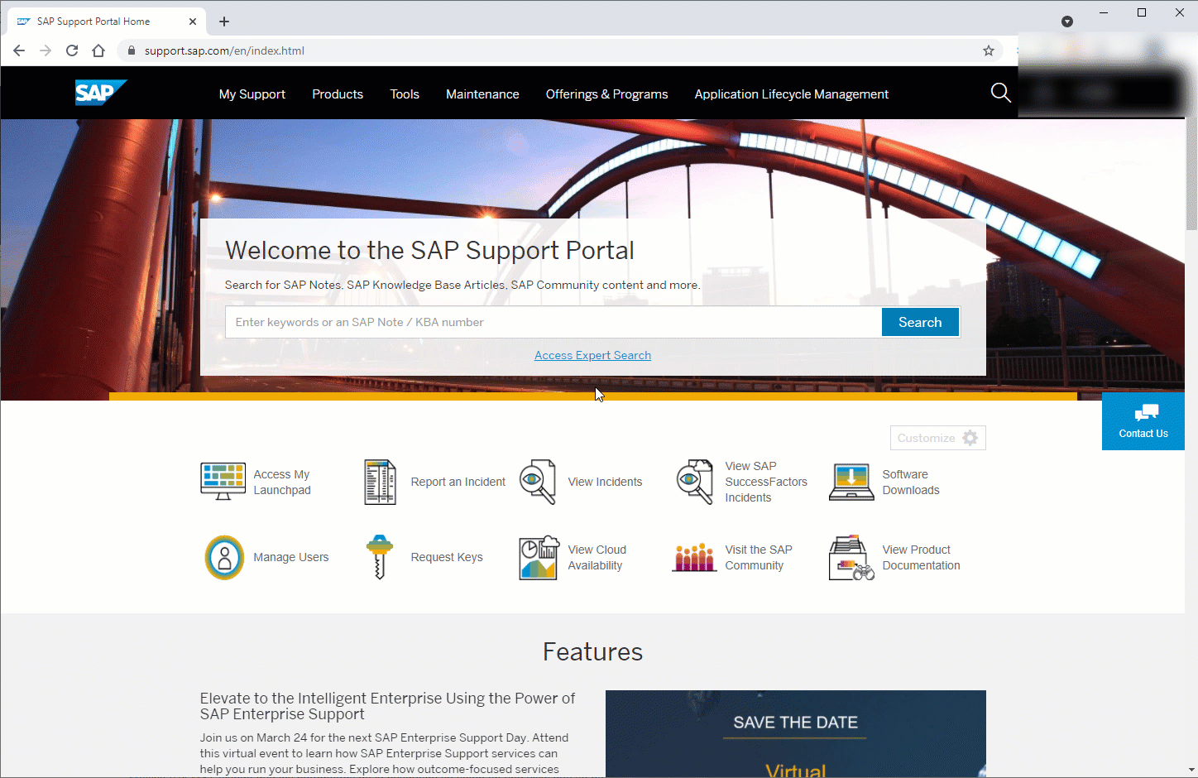Click the Manage Users person icon
Screen dimensions: 1198x778
(224, 557)
